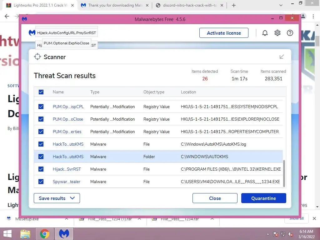Close the Lightworks Pro tab
Viewport: 320px width, 240px height.
pyautogui.click(x=72, y=6)
